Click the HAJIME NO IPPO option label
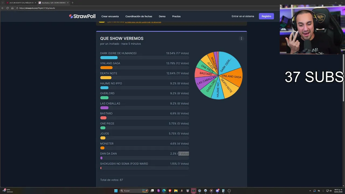 pyautogui.click(x=111, y=84)
